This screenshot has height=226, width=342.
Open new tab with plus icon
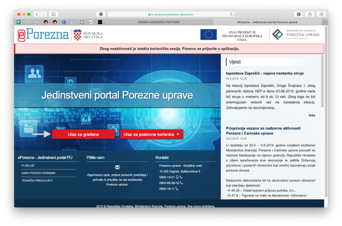point(325,22)
